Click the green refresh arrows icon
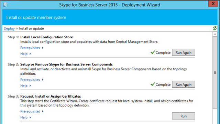The image size is (220, 124). coord(214,28)
